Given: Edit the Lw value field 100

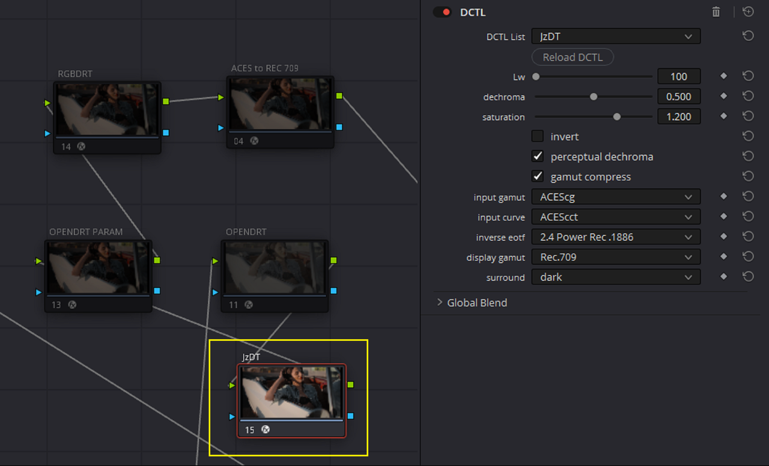Looking at the screenshot, I should pyautogui.click(x=679, y=76).
